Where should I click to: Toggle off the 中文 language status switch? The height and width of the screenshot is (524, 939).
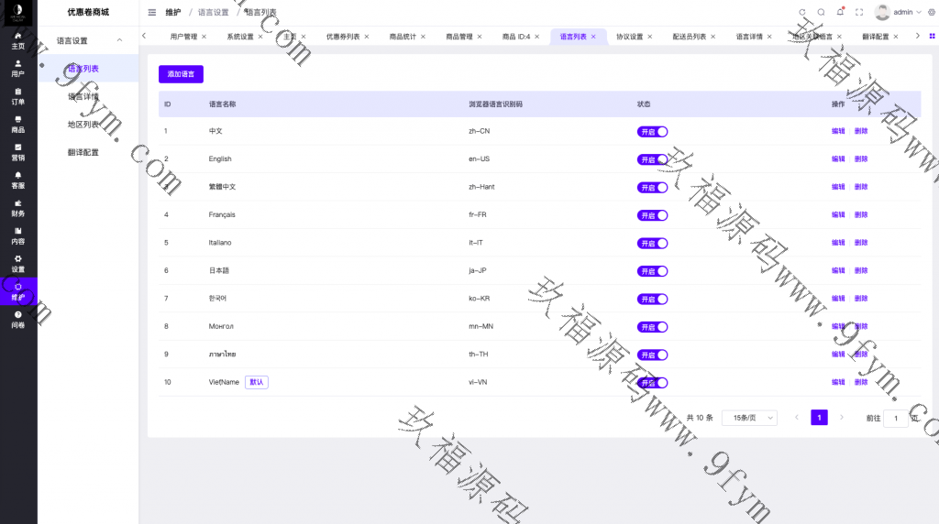(x=652, y=131)
